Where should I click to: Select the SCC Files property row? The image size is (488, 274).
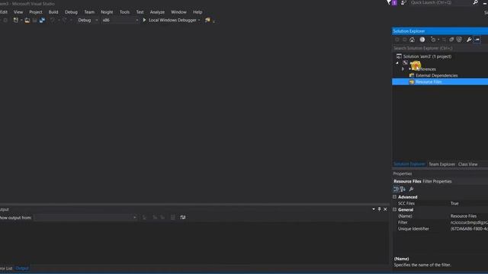pyautogui.click(x=440, y=203)
